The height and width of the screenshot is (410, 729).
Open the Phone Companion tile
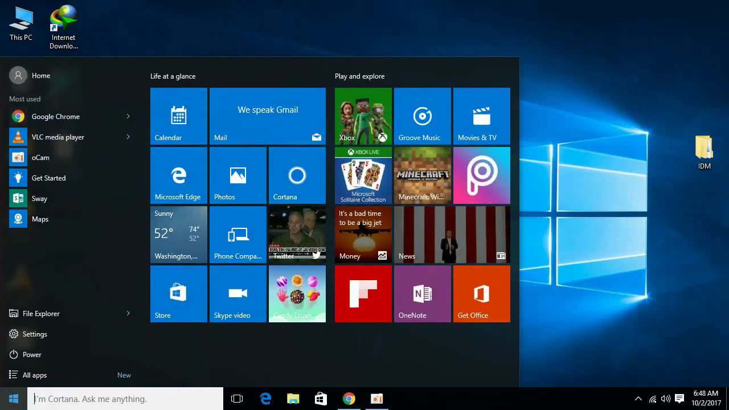238,235
